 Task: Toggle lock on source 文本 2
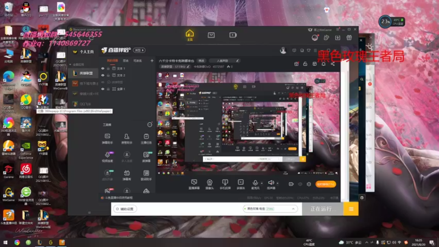(x=108, y=75)
